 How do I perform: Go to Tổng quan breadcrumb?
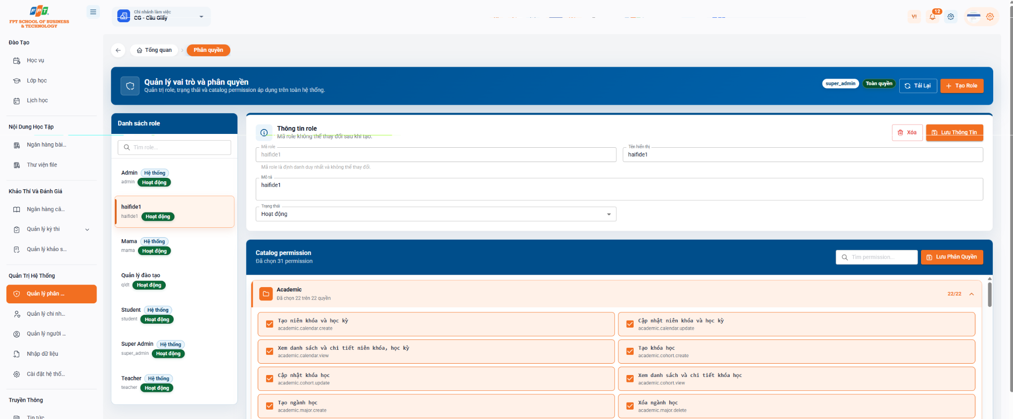pos(154,50)
